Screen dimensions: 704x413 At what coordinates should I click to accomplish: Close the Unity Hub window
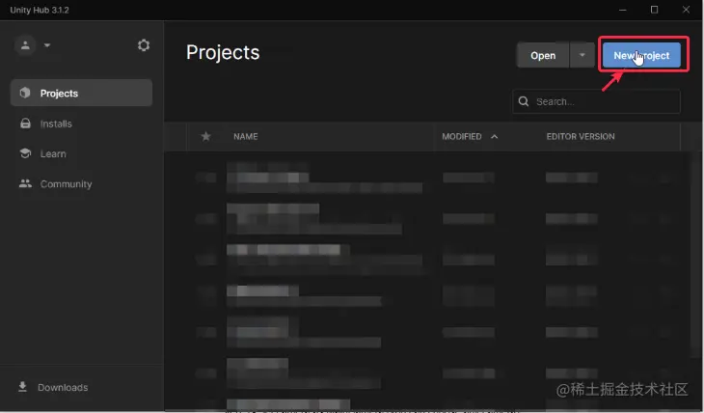pos(686,10)
